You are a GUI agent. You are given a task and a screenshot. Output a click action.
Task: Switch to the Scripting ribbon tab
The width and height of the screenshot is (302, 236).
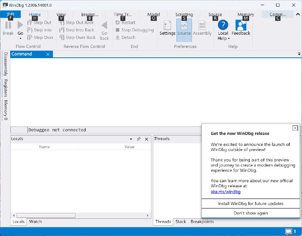pos(184,14)
